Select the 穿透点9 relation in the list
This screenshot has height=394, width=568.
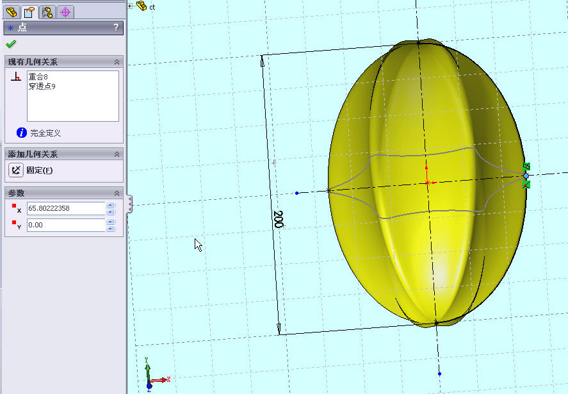(x=42, y=86)
